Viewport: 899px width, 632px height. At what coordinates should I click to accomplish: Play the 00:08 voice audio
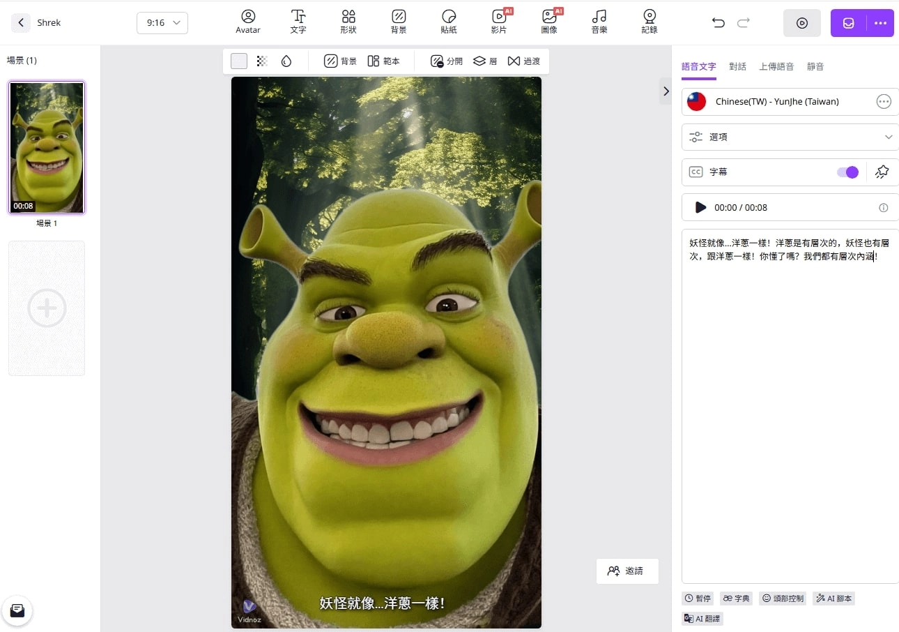click(x=700, y=207)
